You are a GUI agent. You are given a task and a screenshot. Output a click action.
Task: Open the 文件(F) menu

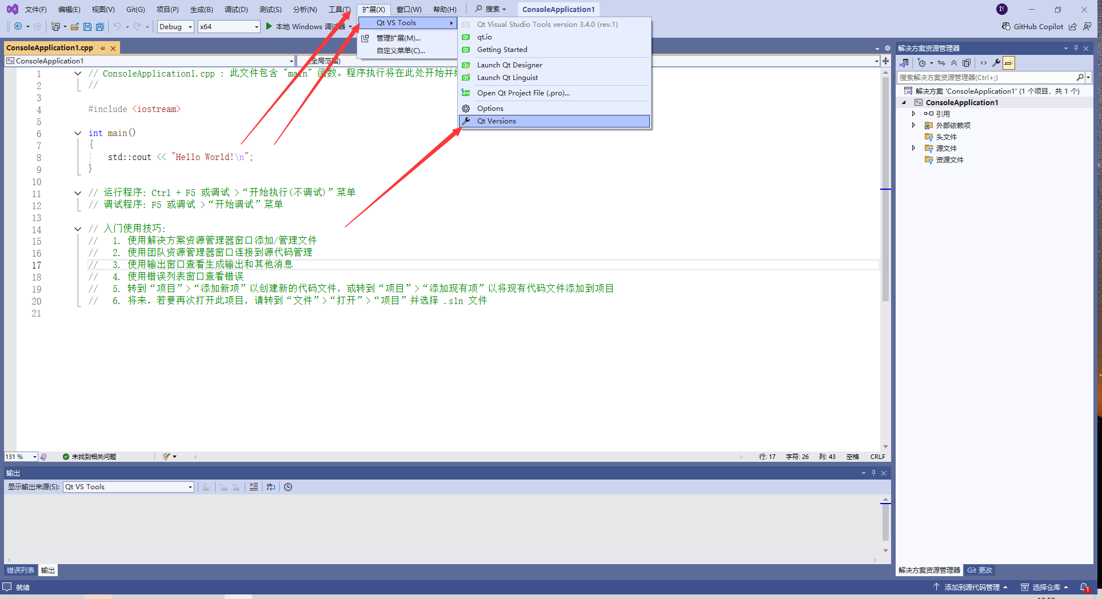tap(35, 9)
